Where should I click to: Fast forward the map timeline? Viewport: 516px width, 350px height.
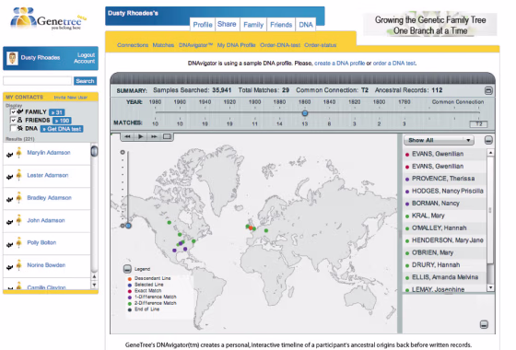coord(154,136)
